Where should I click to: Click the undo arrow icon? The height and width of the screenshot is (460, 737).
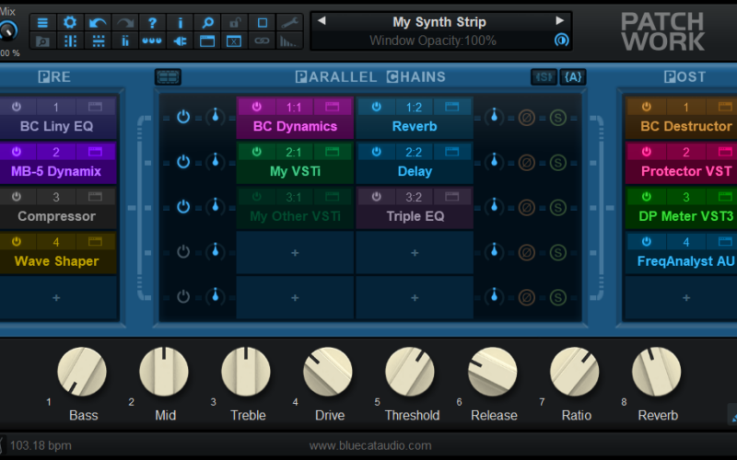pyautogui.click(x=98, y=22)
